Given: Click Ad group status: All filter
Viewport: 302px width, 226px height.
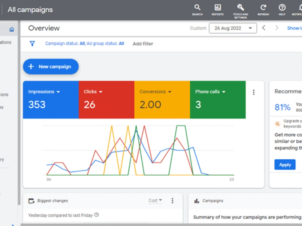Looking at the screenshot, I should [105, 43].
